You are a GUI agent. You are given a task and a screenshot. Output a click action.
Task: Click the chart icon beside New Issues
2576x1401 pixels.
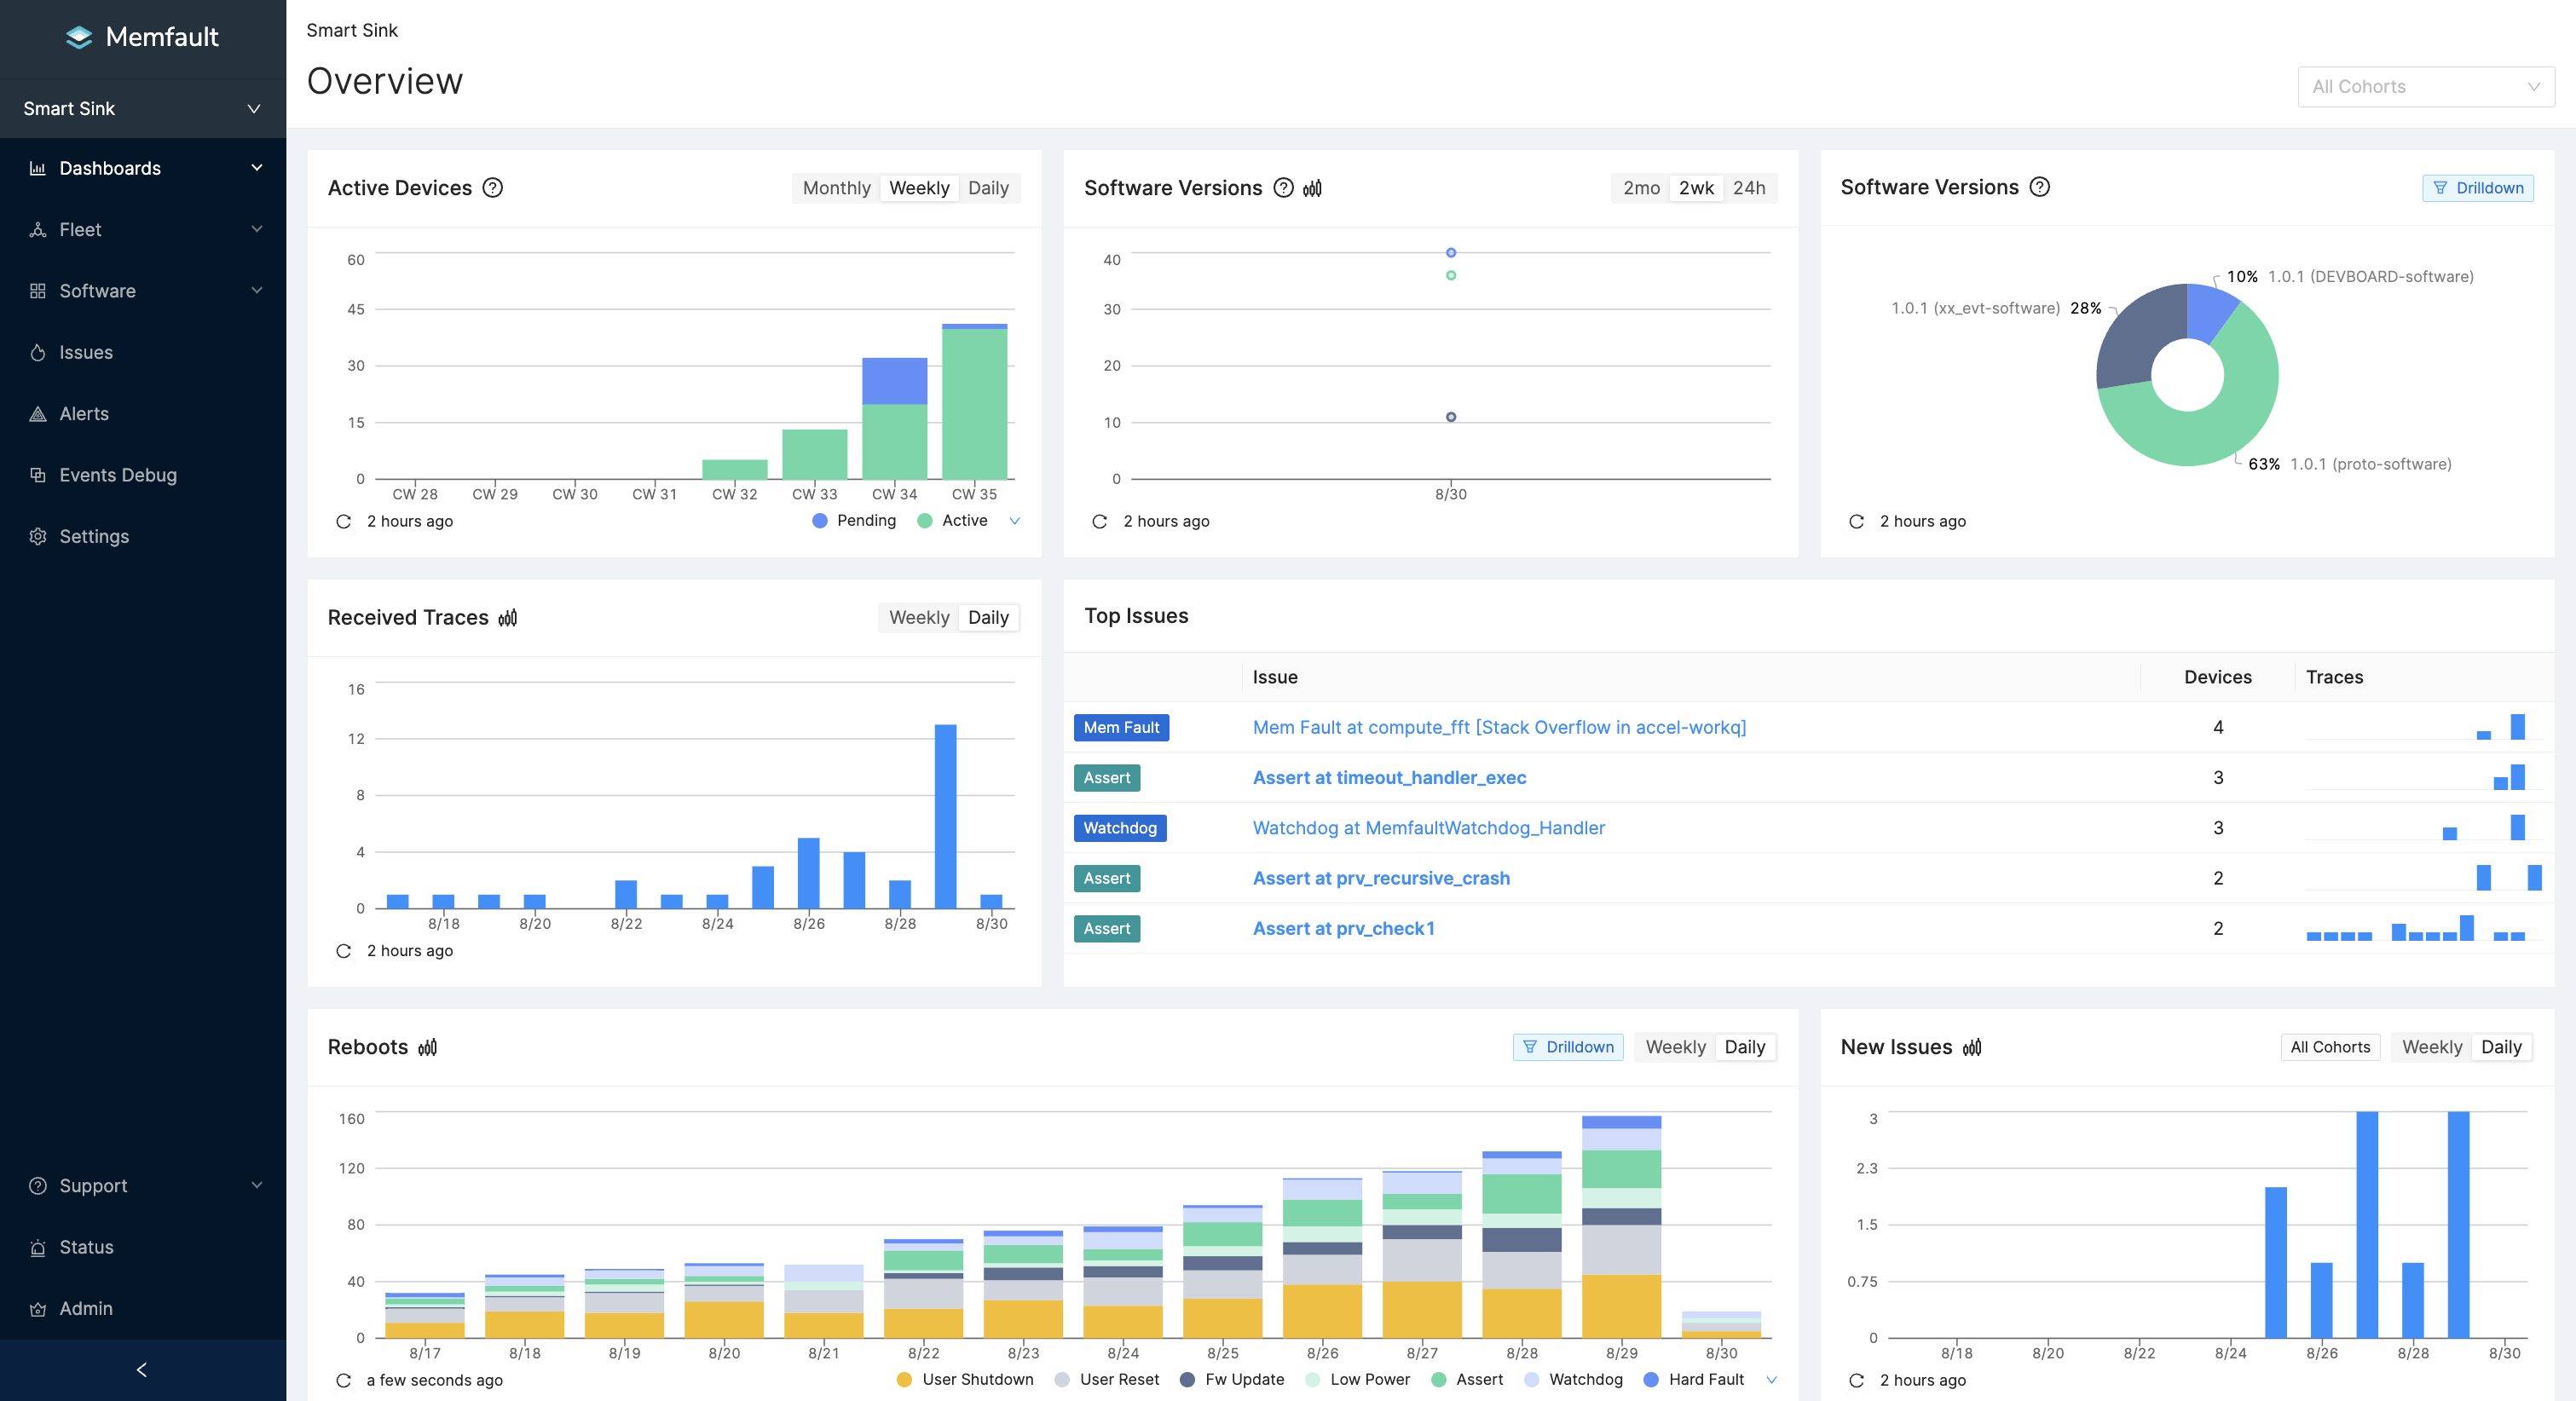coord(1972,1047)
